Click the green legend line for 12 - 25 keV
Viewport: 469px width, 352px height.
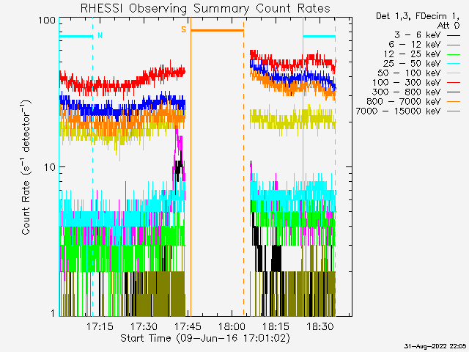[454, 55]
